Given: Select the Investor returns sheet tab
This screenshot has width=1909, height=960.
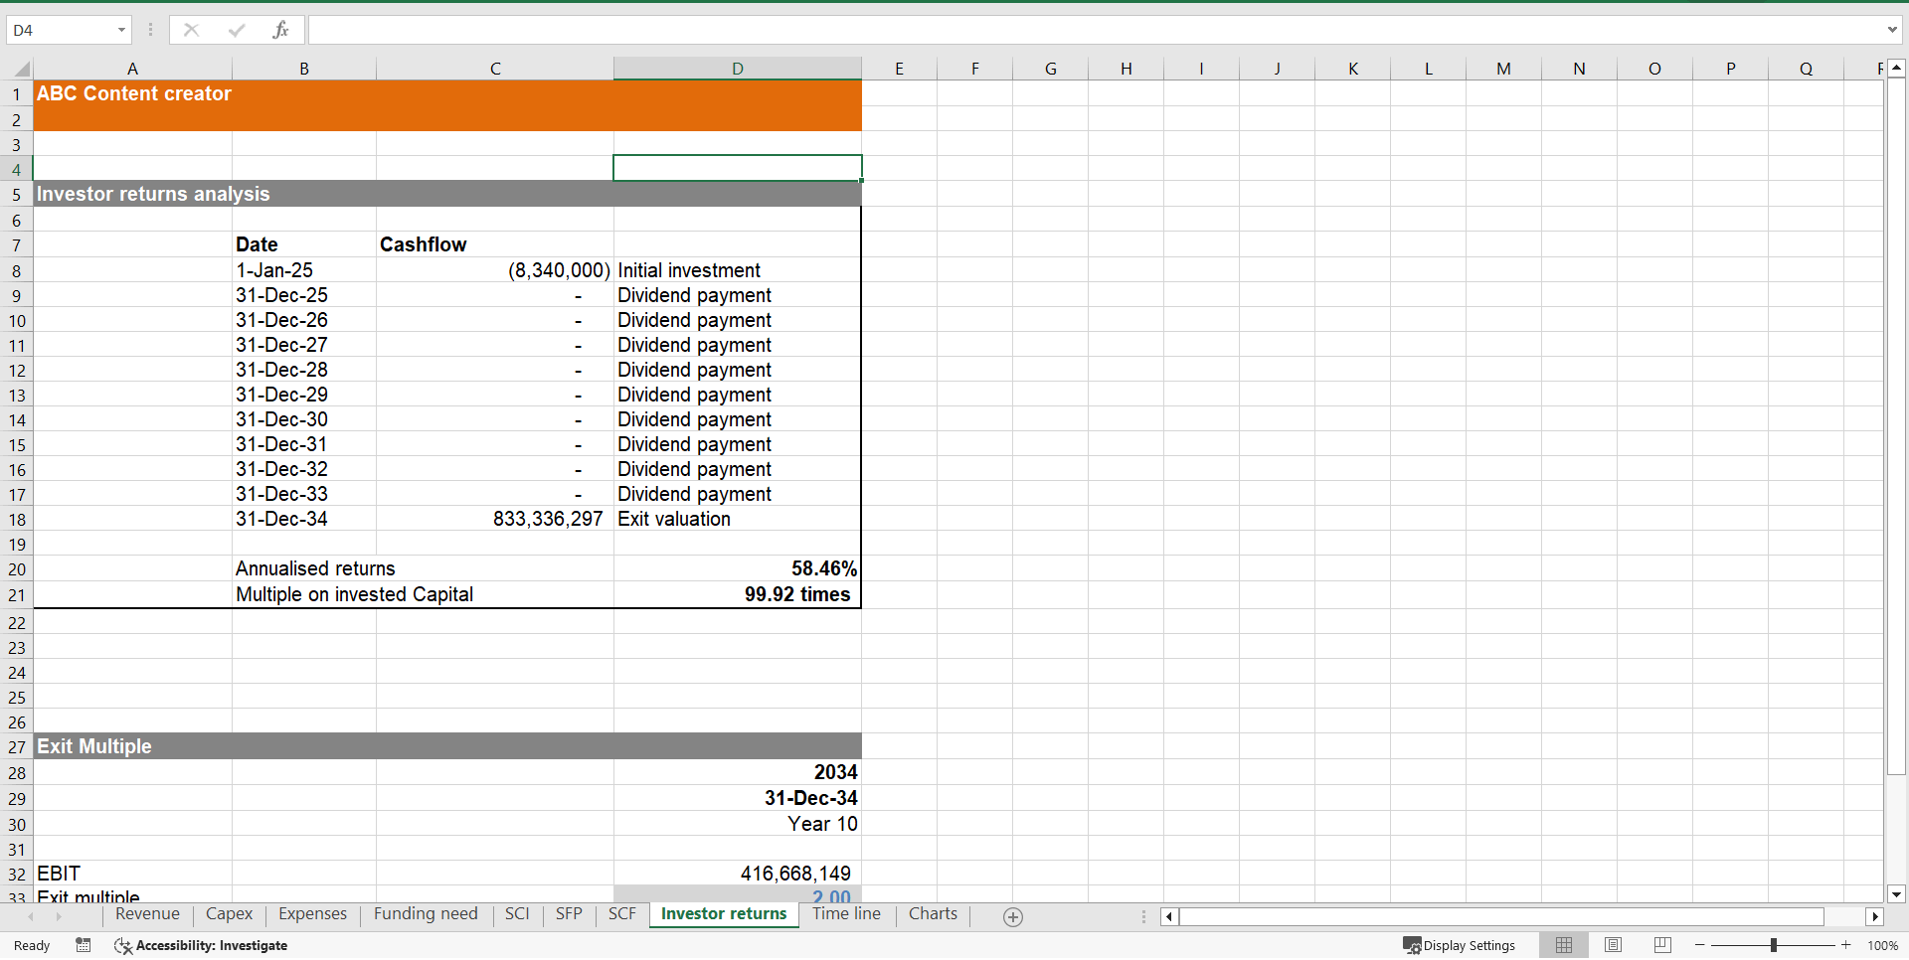Looking at the screenshot, I should pos(724,914).
